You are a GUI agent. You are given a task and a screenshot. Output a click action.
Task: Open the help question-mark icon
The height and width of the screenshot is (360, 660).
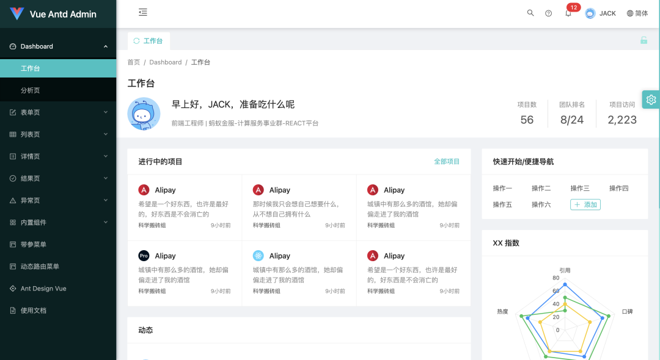point(548,13)
